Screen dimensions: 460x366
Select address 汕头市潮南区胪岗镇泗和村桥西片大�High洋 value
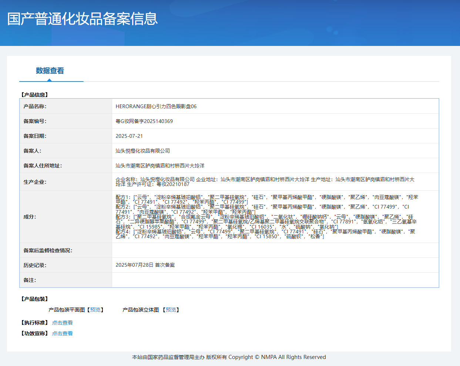point(160,166)
